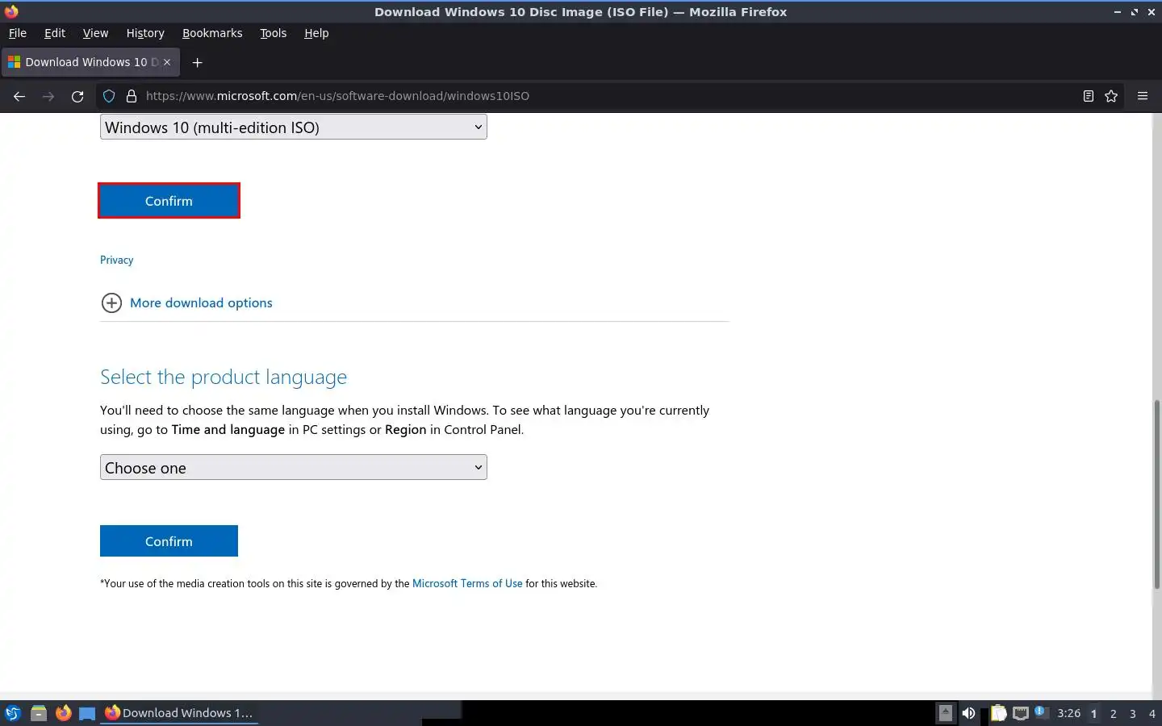Open the View menu
The height and width of the screenshot is (726, 1162).
(95, 33)
